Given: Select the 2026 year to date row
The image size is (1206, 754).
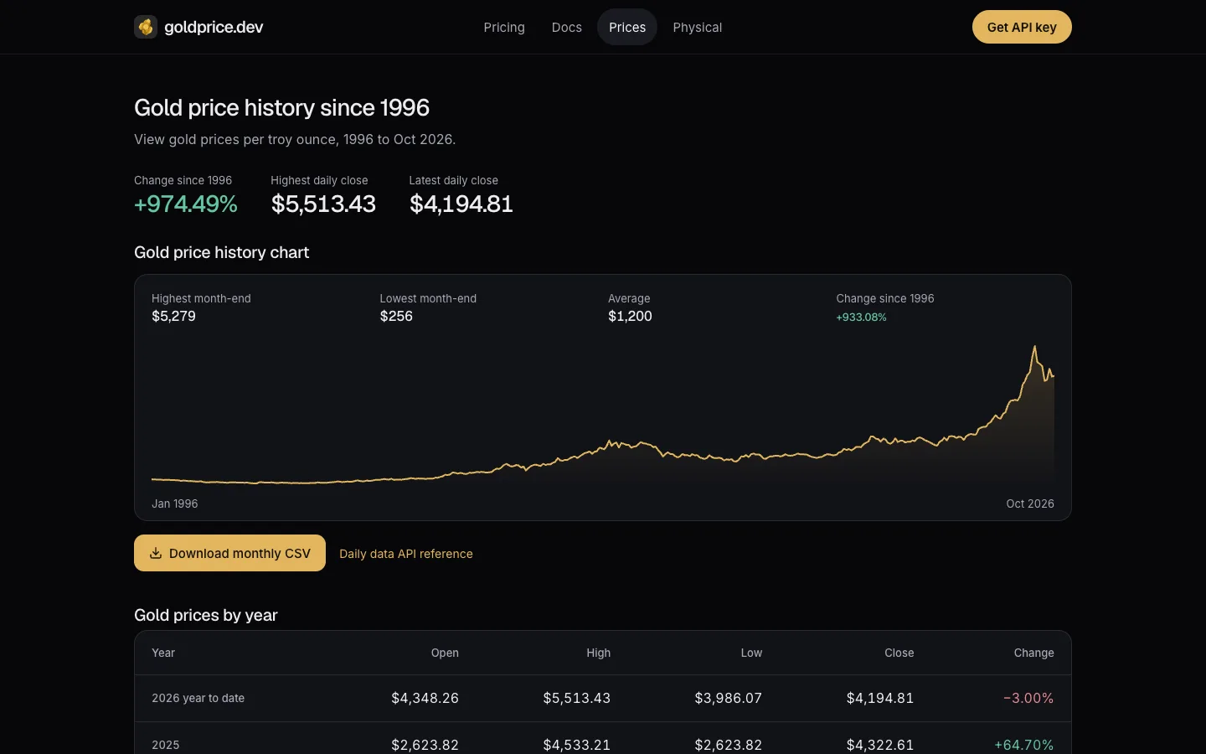Looking at the screenshot, I should click(x=603, y=698).
